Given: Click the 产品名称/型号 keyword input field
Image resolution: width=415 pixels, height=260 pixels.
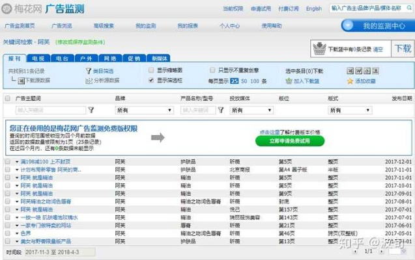Looking at the screenshot, I should tap(198, 110).
